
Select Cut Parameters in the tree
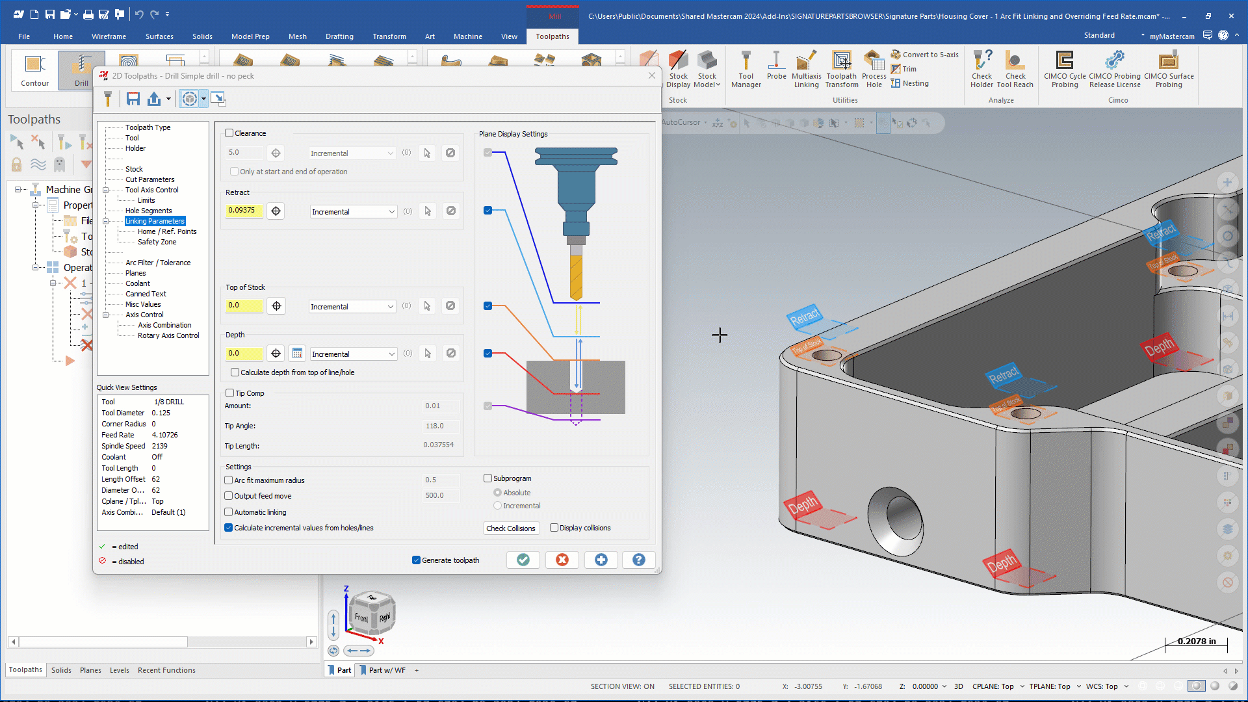click(149, 179)
